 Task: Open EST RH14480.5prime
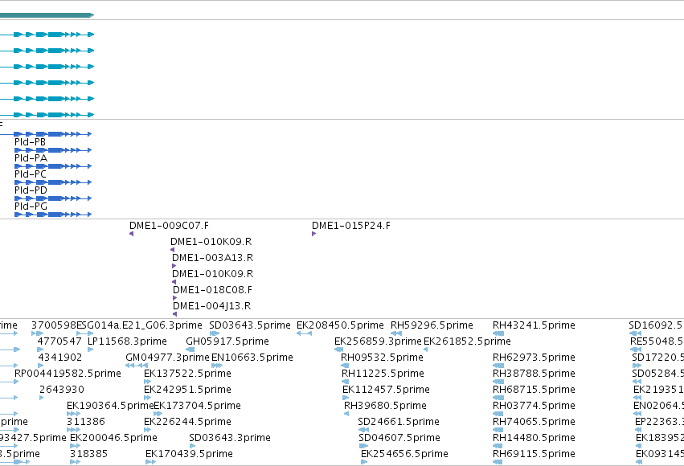pyautogui.click(x=534, y=438)
